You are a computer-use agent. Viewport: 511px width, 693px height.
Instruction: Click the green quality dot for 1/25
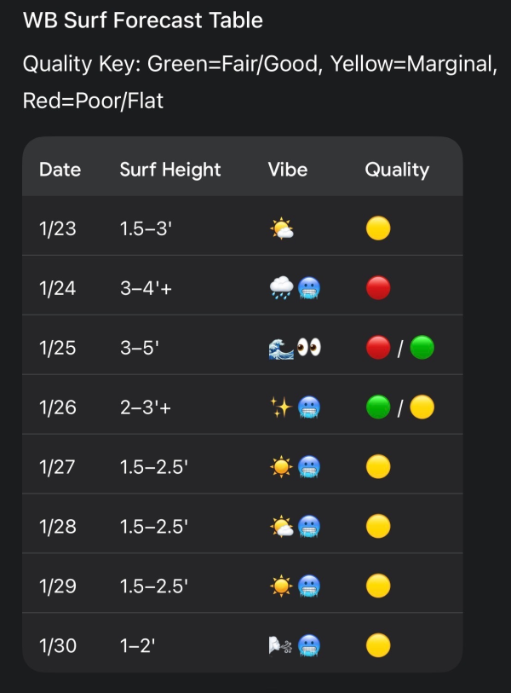[x=422, y=348]
